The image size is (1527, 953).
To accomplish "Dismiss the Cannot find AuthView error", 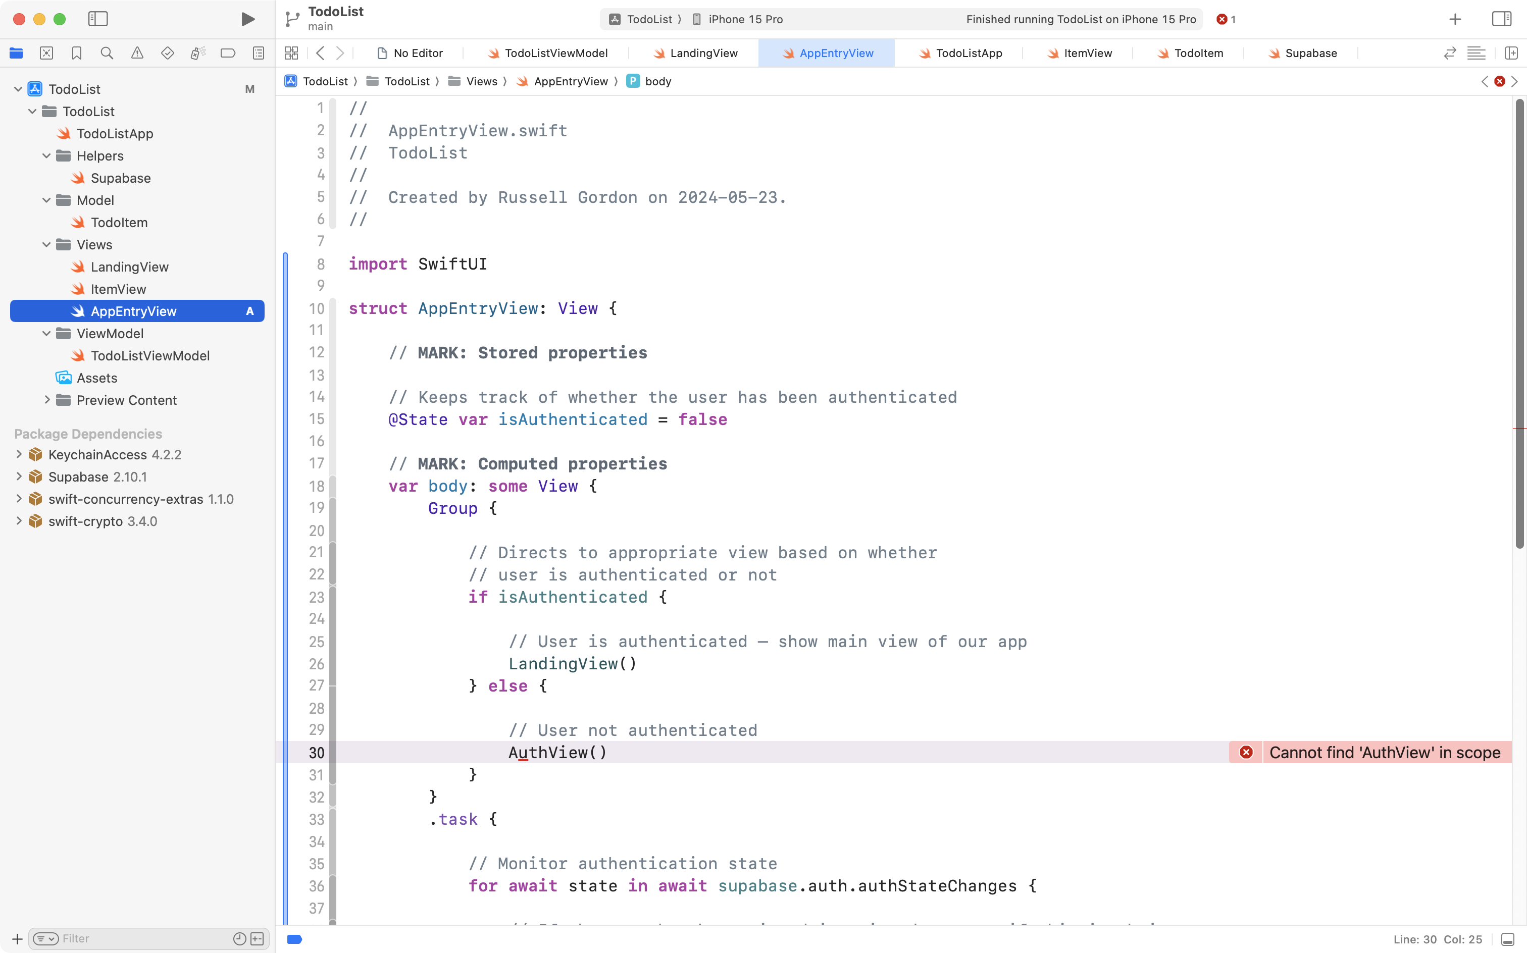I will coord(1246,752).
